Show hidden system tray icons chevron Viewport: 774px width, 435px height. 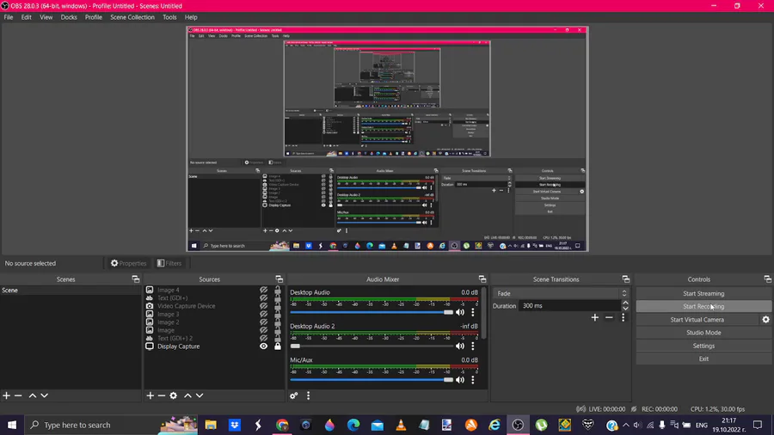click(626, 425)
